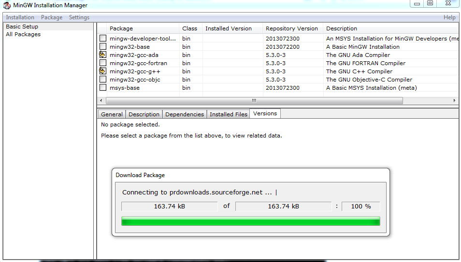Minimize the MinGW Installation Manager window
461x262 pixels.
[x=417, y=3]
